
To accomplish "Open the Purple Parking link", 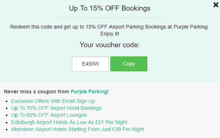I will point(89,92).
